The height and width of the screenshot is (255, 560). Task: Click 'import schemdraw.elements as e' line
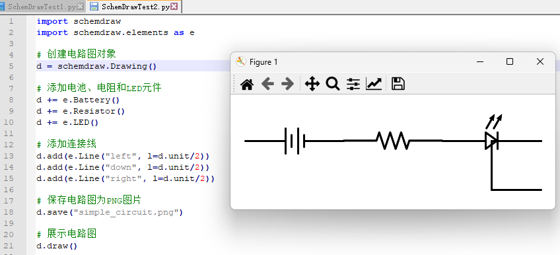click(x=116, y=32)
